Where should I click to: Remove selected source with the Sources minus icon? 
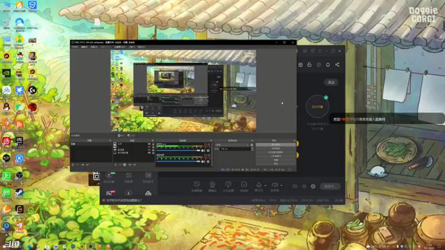point(120,164)
